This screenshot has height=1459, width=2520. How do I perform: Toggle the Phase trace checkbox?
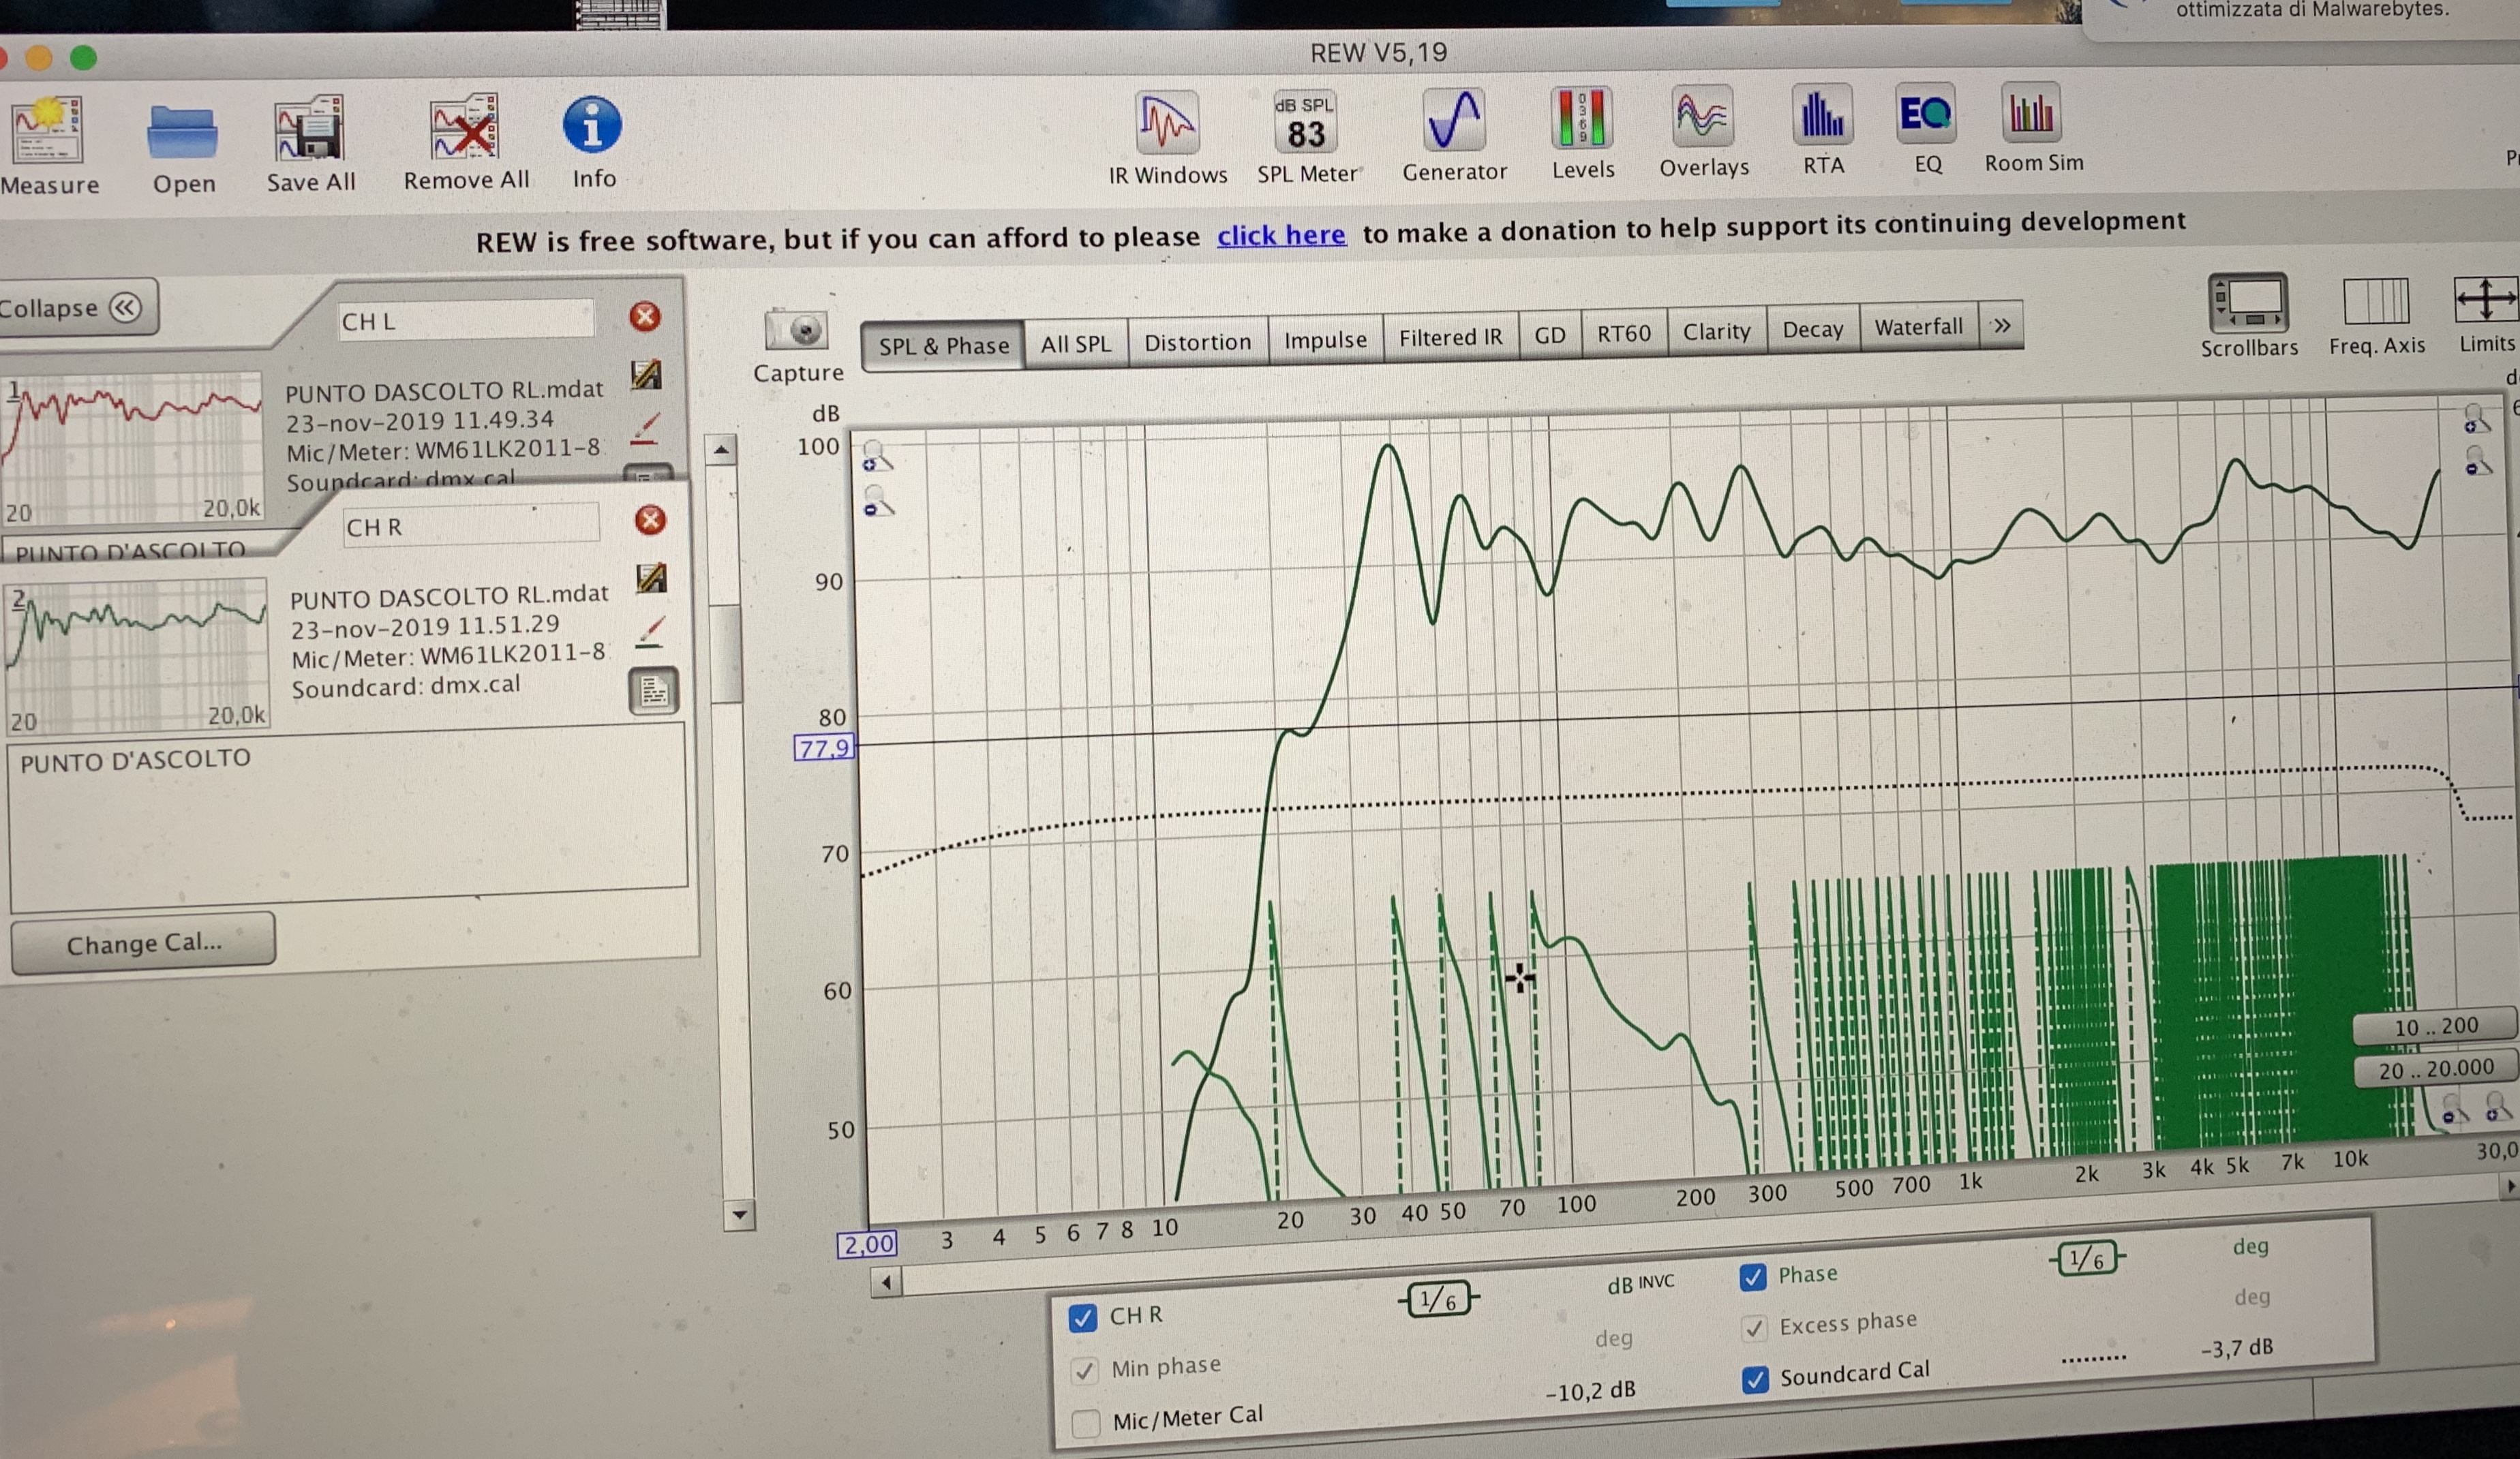coord(1752,1277)
